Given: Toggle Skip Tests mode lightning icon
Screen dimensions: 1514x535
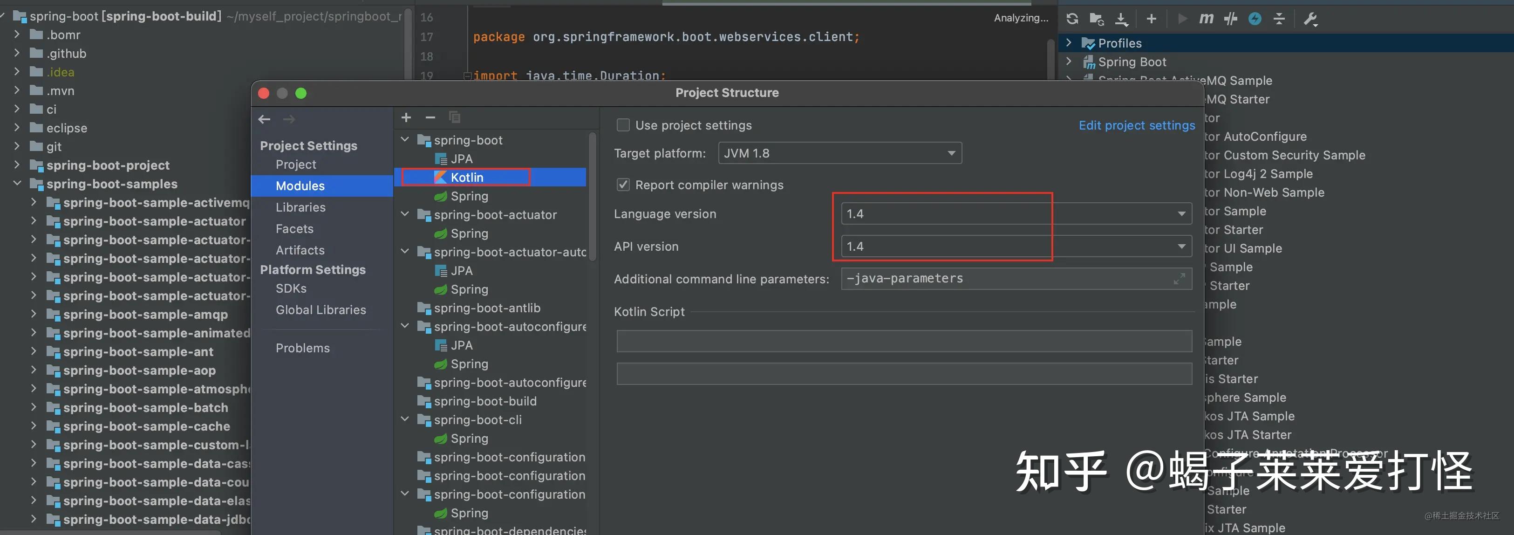Looking at the screenshot, I should pos(1255,19).
